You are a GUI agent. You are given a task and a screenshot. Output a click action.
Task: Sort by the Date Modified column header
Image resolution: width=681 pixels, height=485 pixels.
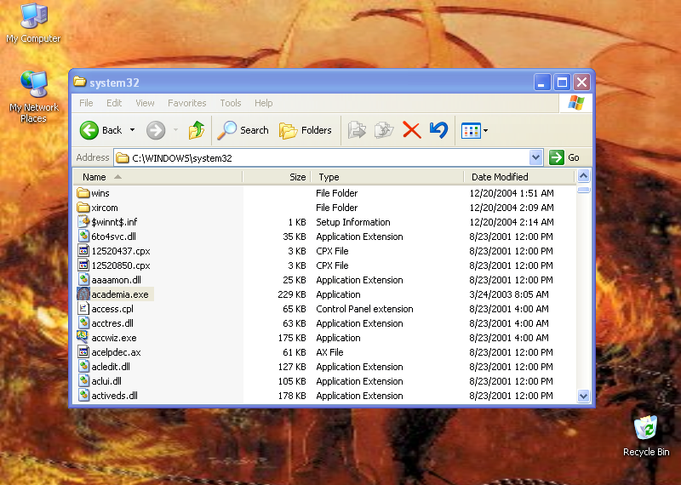519,177
